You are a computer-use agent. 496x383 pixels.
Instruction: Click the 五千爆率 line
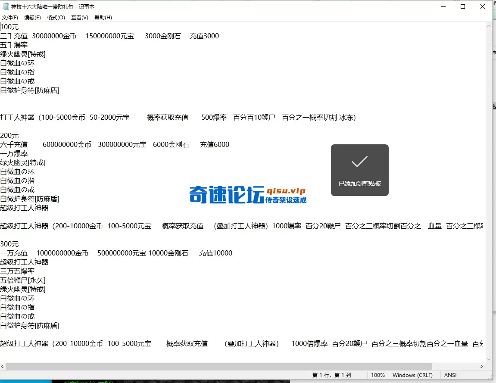click(x=14, y=45)
